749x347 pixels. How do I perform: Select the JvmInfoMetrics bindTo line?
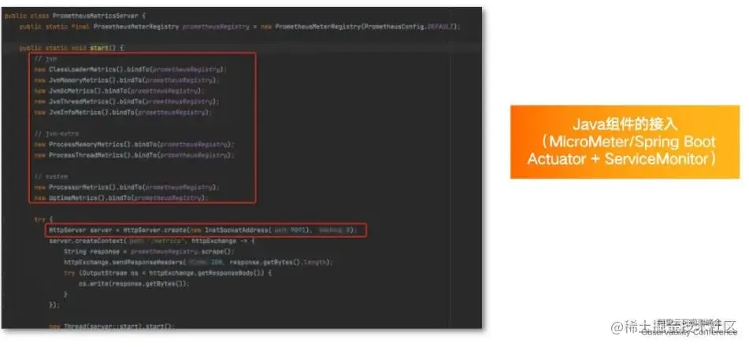123,113
